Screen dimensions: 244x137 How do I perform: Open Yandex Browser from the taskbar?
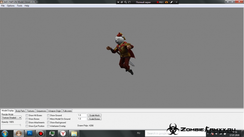click(63, 133)
